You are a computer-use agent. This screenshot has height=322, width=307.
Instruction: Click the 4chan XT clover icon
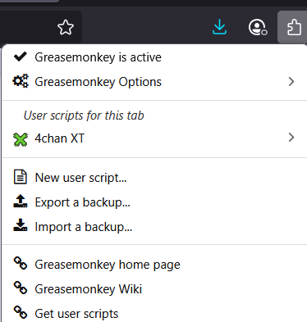pyautogui.click(x=21, y=139)
